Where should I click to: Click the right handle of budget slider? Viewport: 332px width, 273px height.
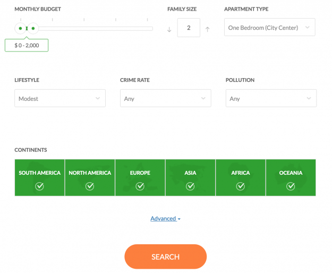pos(33,28)
